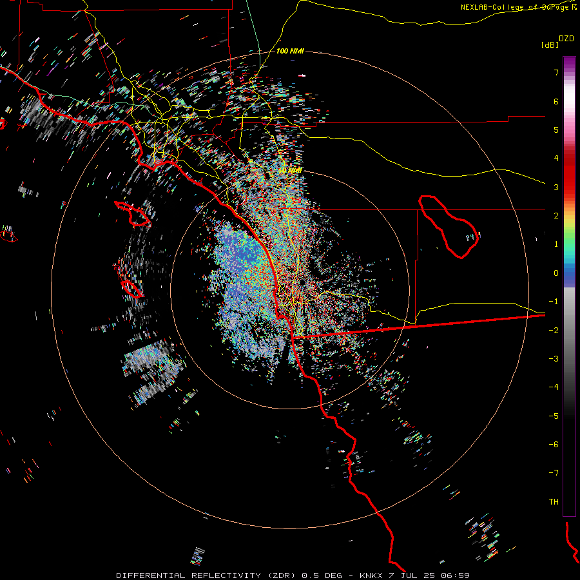Image resolution: width=580 pixels, height=580 pixels.
Task: Select the -7 dB scale label
Action: [x=554, y=473]
